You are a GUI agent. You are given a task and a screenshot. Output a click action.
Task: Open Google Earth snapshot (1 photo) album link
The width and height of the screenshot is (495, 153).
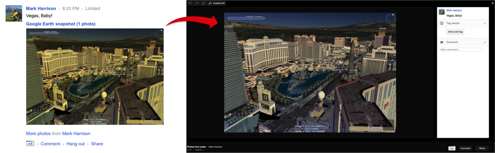61,24
